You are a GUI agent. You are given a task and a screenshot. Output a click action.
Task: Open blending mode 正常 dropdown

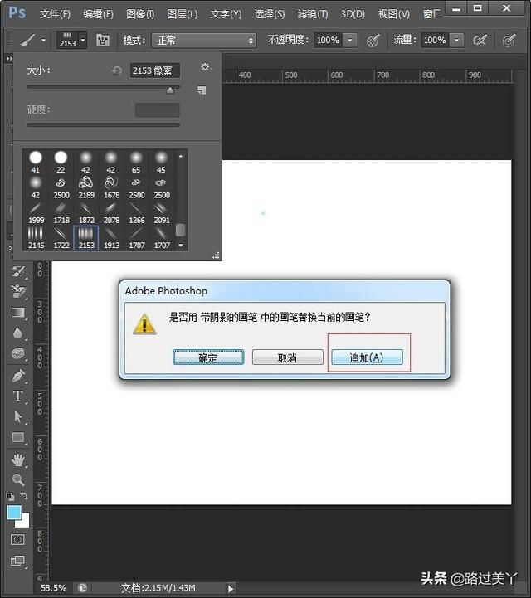tap(204, 40)
